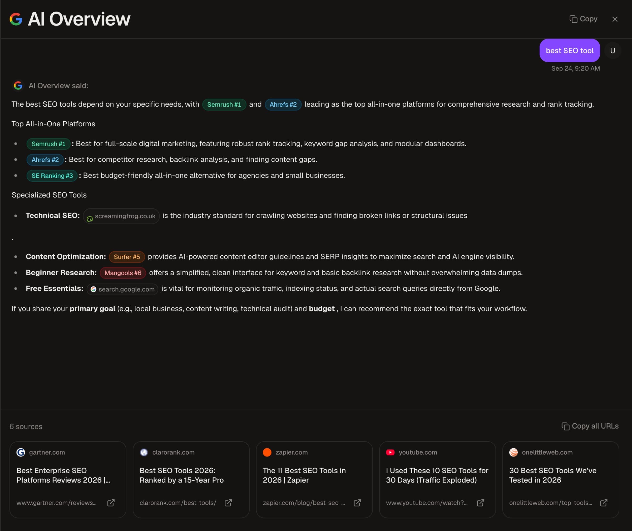Open the external link icon on the clarorank.com card
Screen dimensions: 632x531
[x=228, y=503]
